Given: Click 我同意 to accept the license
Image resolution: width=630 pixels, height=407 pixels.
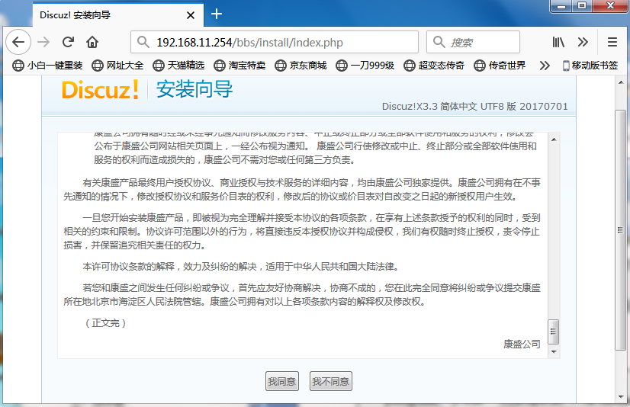Looking at the screenshot, I should click(282, 381).
